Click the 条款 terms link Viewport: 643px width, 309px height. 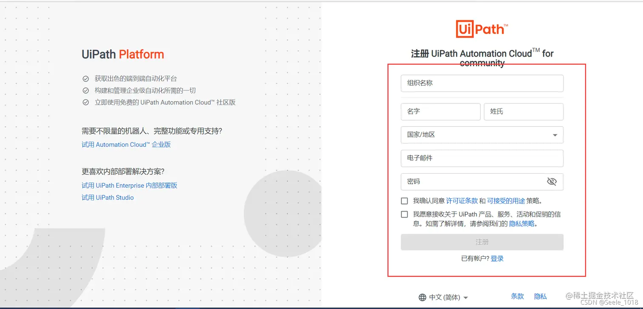point(517,296)
